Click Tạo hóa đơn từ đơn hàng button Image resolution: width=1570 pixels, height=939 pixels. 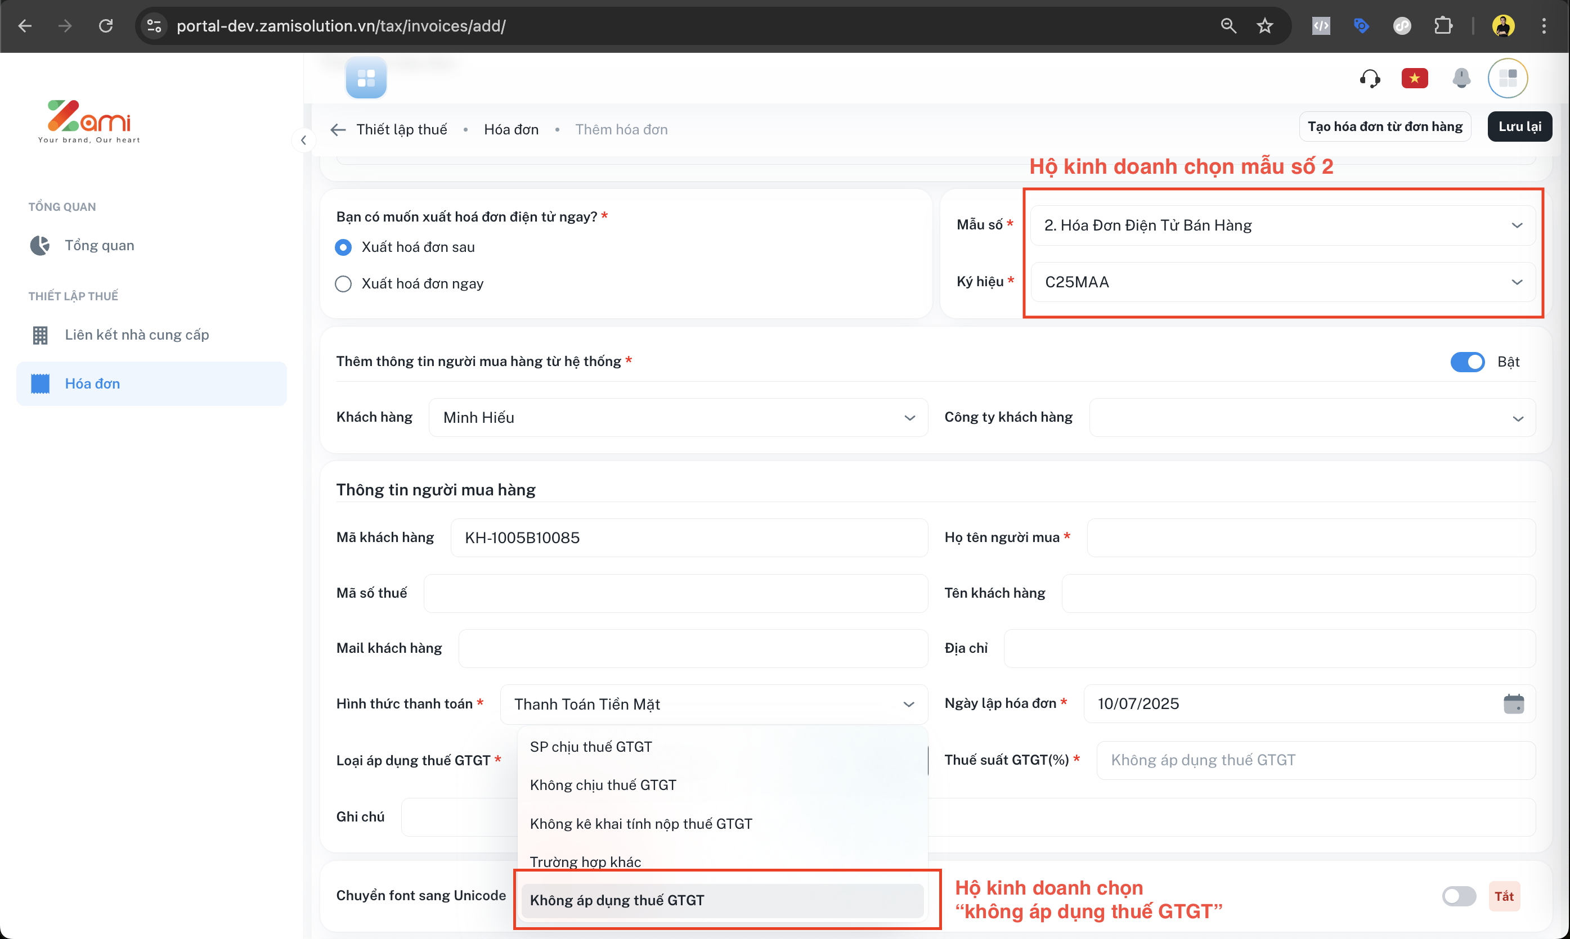(x=1384, y=127)
